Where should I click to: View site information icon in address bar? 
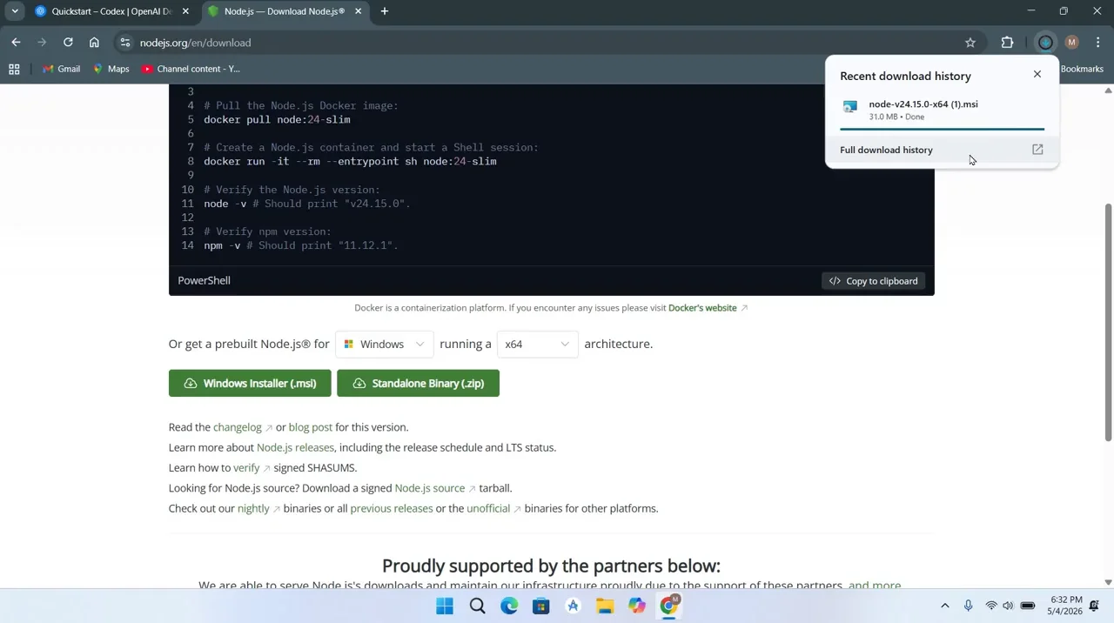pyautogui.click(x=125, y=42)
